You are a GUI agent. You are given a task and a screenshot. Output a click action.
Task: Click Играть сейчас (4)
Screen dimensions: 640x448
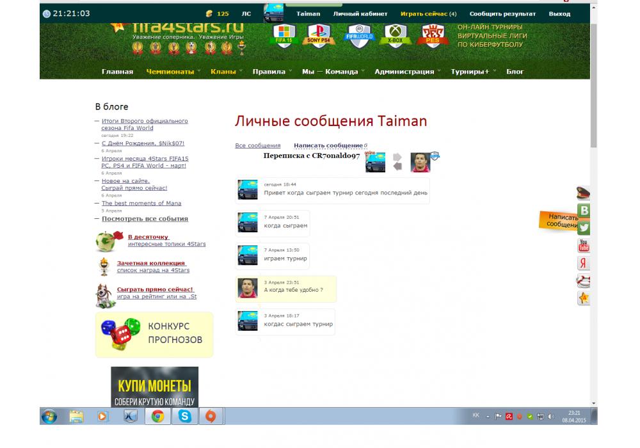[x=429, y=13]
